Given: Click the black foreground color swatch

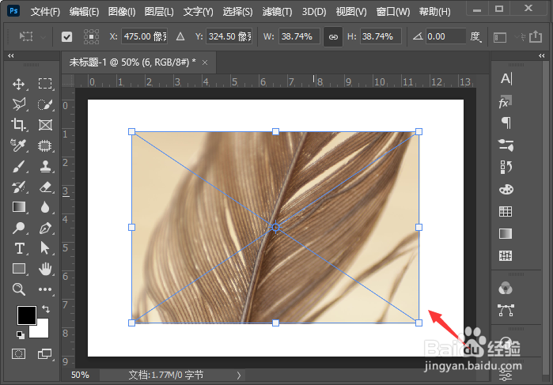Looking at the screenshot, I should [27, 315].
